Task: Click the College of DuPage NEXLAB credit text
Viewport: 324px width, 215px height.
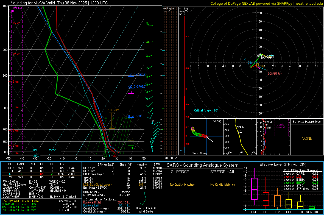Action: click(x=267, y=3)
